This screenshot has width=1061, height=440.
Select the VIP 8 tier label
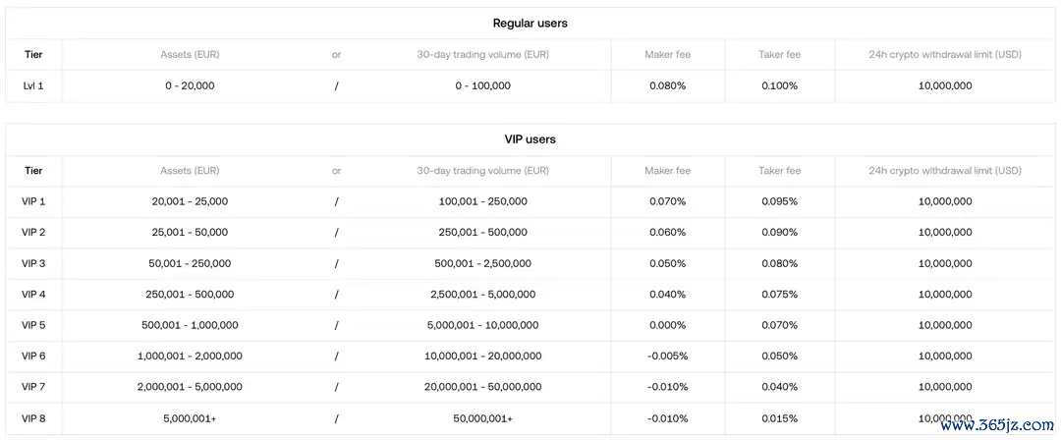[33, 418]
